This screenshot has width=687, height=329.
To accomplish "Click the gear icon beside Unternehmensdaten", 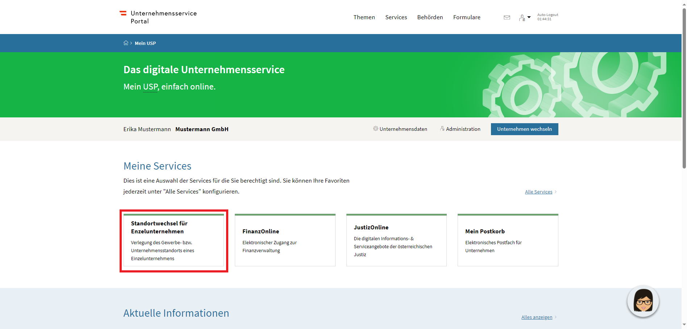I will pos(376,129).
